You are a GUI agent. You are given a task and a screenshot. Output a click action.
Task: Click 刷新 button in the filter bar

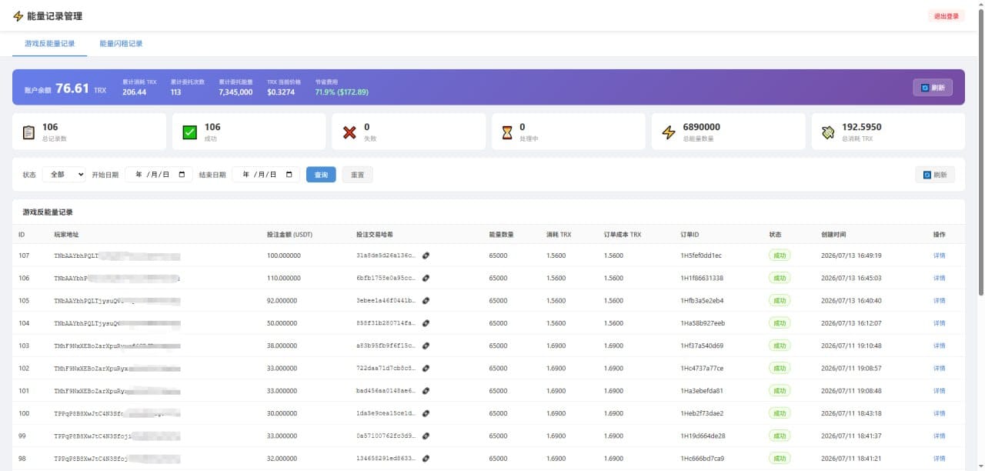935,175
